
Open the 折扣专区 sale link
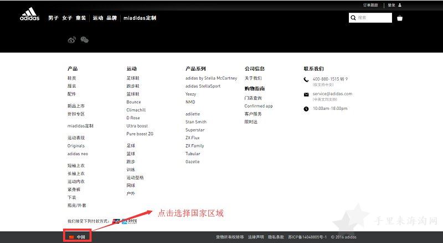click(x=76, y=114)
